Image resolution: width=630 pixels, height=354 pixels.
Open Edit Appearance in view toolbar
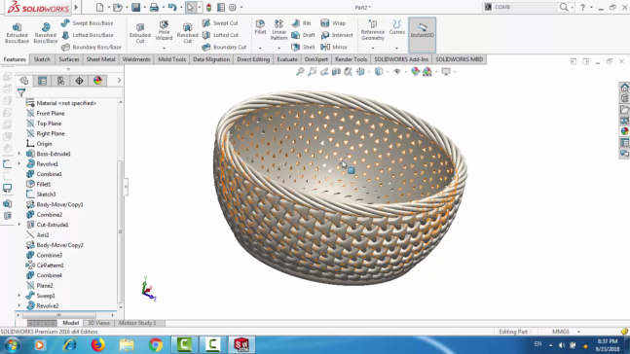pos(415,71)
